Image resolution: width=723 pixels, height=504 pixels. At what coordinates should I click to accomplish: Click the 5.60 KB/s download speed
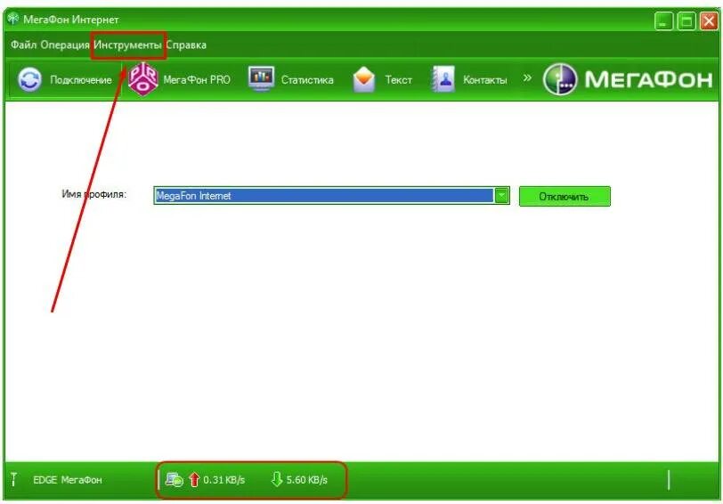point(306,480)
